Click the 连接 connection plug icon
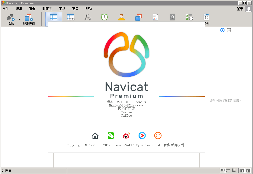 pos(11,17)
